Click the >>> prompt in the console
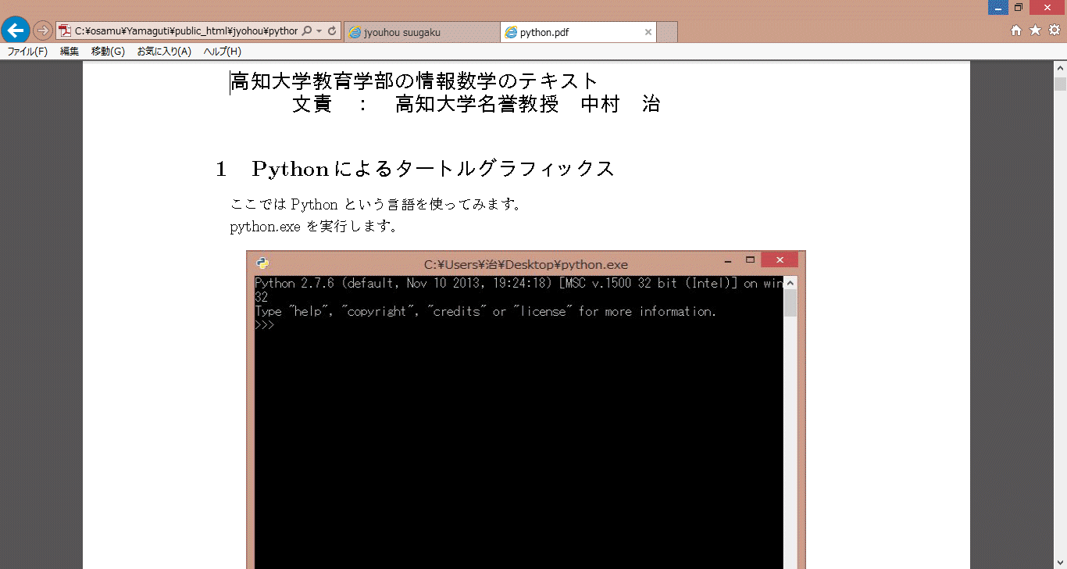The height and width of the screenshot is (569, 1067). [x=265, y=326]
